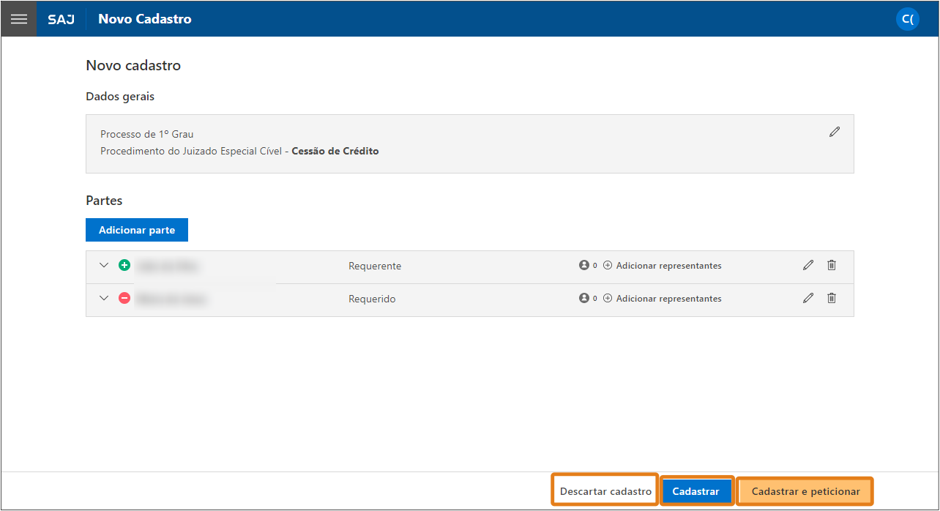Click the 'Partes' section heading
Viewport: 940px width, 511px height.
(104, 201)
